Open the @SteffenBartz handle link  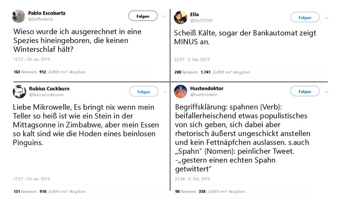[40, 19]
